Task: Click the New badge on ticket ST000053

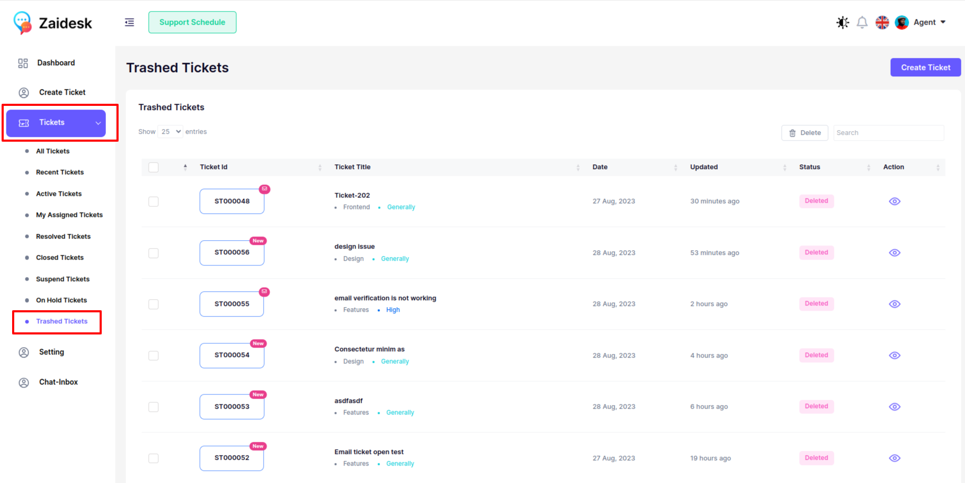Action: click(x=258, y=395)
